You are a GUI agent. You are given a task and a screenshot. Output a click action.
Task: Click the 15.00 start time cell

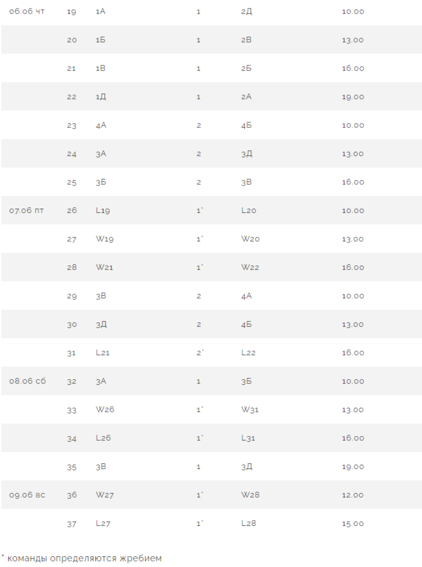click(353, 523)
